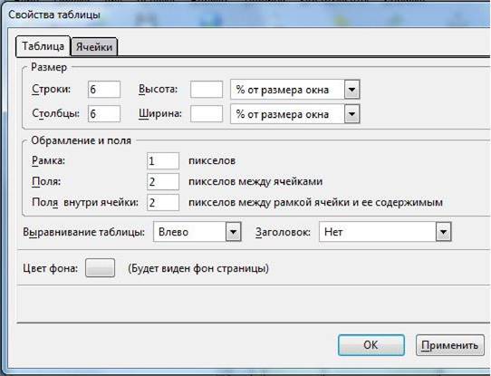The height and width of the screenshot is (376, 491).
Task: Switch to the Ячейки tab
Action: click(94, 47)
